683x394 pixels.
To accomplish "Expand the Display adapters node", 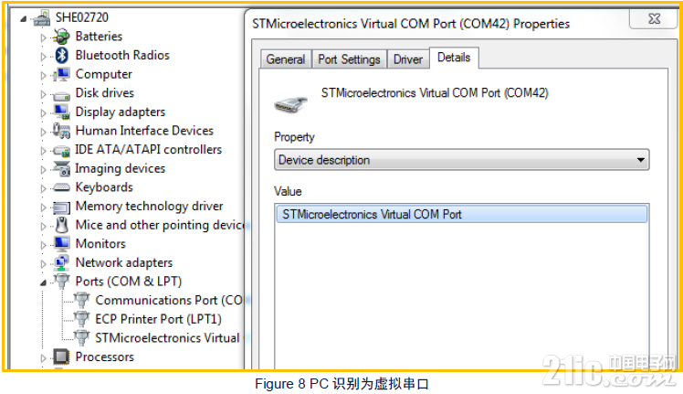I will pyautogui.click(x=43, y=113).
